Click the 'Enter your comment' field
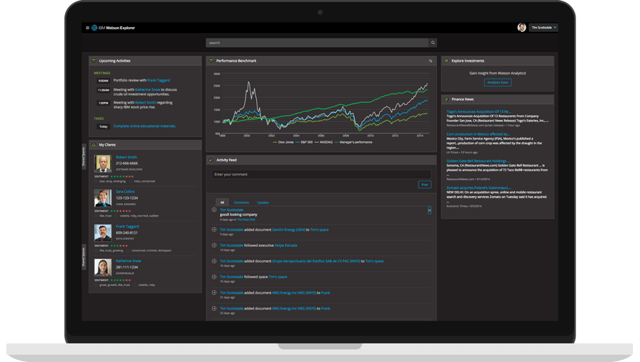The width and height of the screenshot is (640, 362). click(x=321, y=175)
